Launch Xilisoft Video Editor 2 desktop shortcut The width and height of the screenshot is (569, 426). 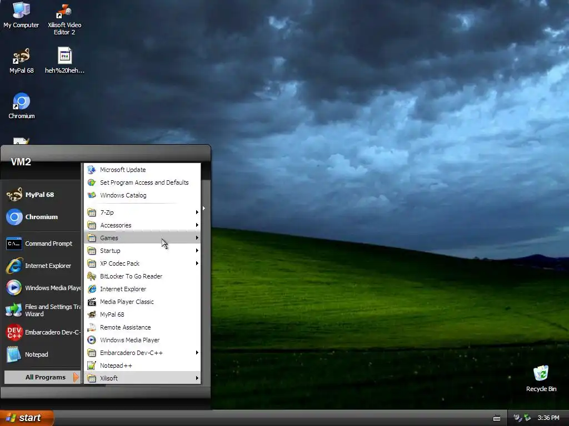(64, 19)
